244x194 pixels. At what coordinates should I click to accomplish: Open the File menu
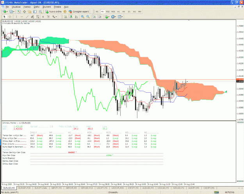pyautogui.click(x=7, y=7)
